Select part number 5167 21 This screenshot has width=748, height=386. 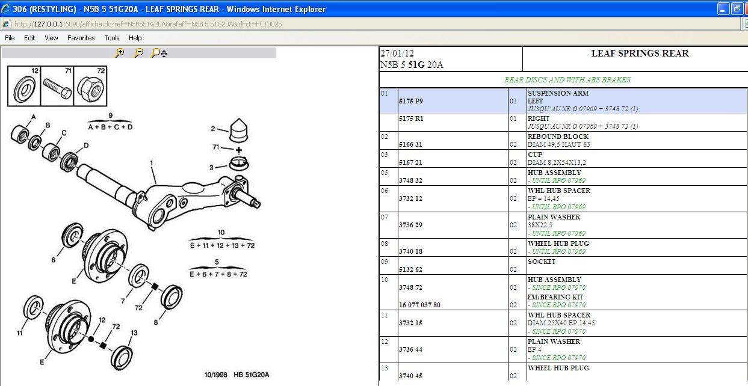410,162
